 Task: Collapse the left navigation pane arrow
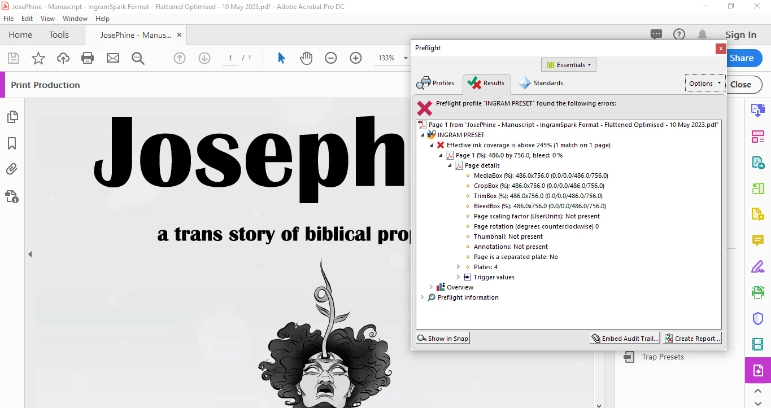coord(30,255)
